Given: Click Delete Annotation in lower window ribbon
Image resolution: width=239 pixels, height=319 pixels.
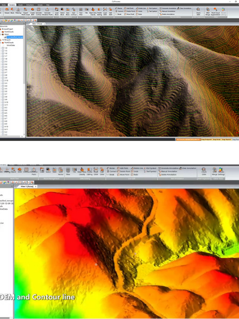Looking at the screenshot, I should pyautogui.click(x=167, y=174).
